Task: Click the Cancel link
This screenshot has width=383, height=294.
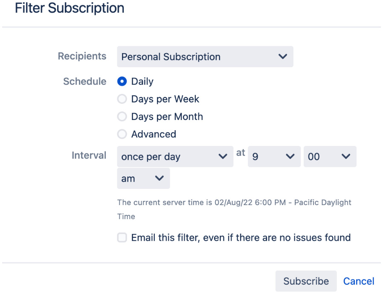Action: [358, 281]
